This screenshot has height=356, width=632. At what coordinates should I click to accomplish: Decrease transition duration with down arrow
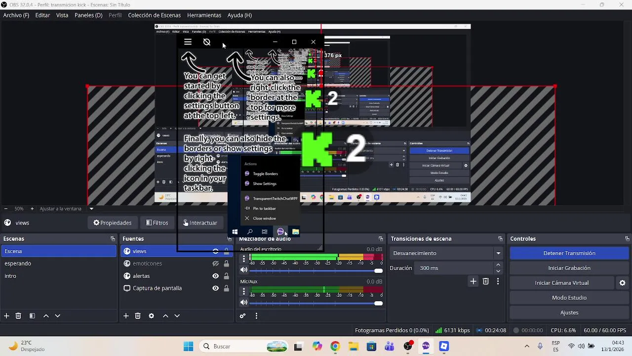[498, 271]
